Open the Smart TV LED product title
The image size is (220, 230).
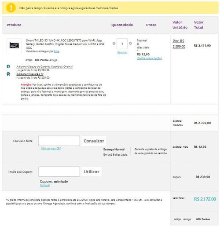65,44
